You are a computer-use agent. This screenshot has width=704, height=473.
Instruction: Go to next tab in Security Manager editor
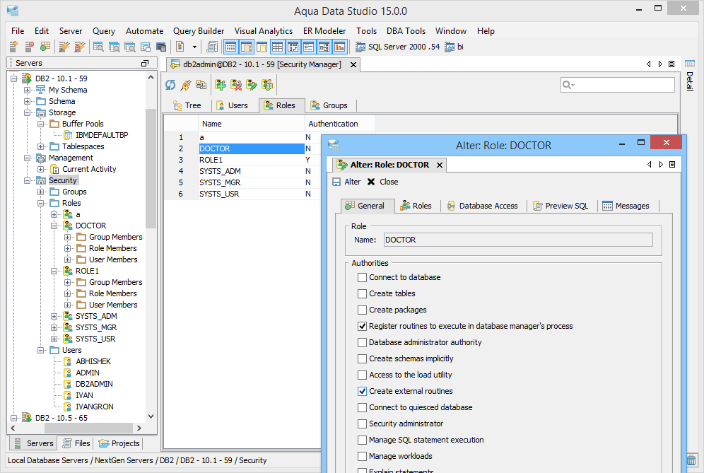(660, 64)
